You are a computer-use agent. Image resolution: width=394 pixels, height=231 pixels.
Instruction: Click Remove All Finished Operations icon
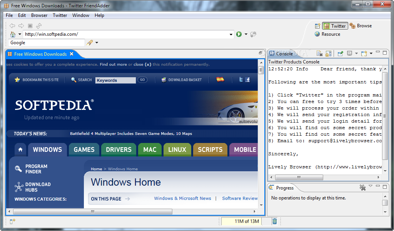[x=362, y=187]
